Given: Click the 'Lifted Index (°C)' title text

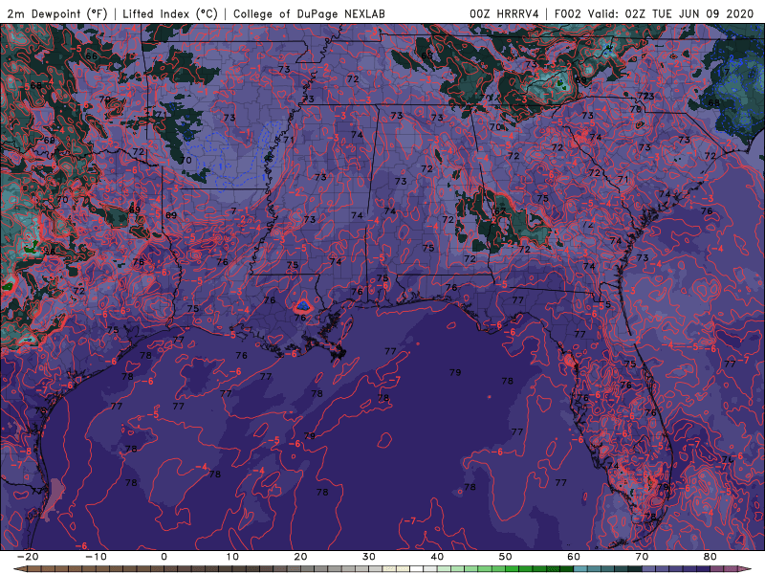Looking at the screenshot, I should pos(170,13).
